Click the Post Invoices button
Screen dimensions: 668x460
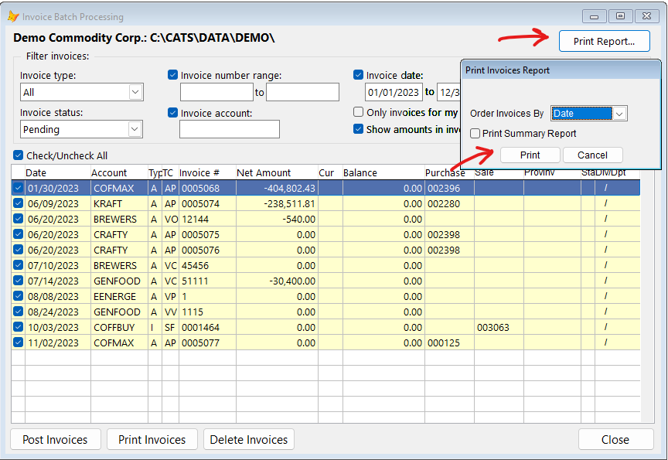(56, 440)
